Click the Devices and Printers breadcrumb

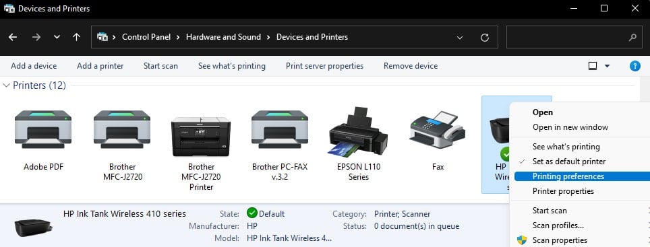click(312, 37)
